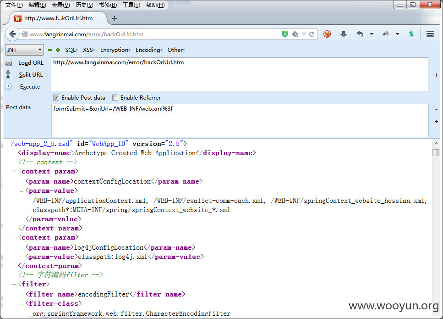This screenshot has height=319, width=443.
Task: Check the Enable Referrer checkbox
Action: (x=115, y=98)
